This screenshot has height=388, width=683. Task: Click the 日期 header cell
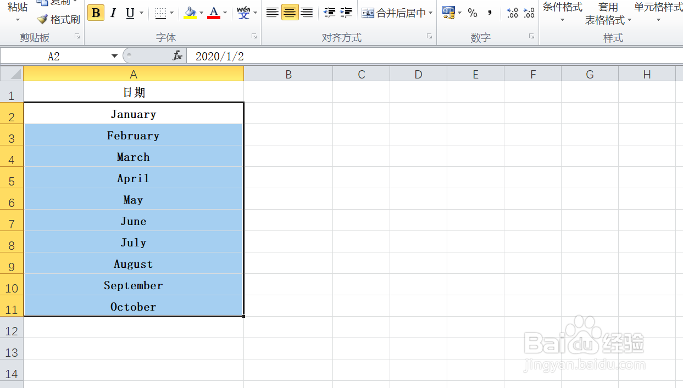[134, 92]
